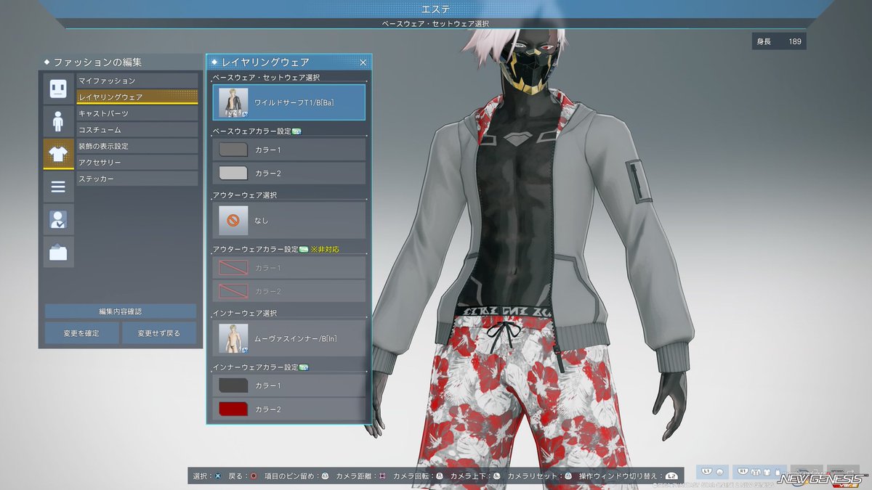Choose basewear ワイルドサーフT1/B[Ba] entry
This screenshot has width=872, height=490.
(288, 102)
